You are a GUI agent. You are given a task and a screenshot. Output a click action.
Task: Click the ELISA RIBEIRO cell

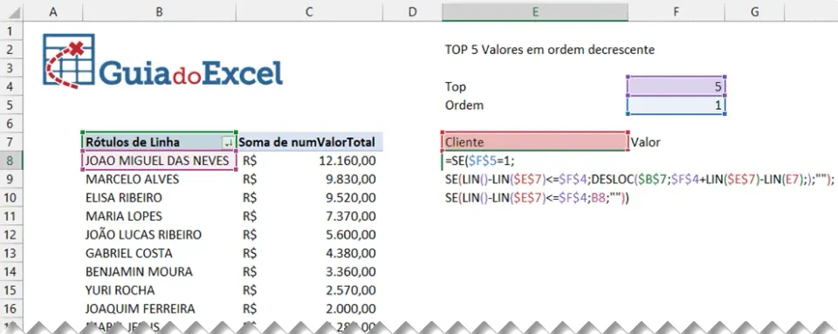(x=159, y=198)
